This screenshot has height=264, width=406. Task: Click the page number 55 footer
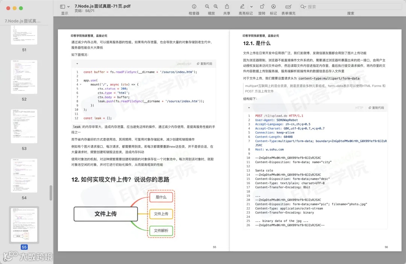214,247
